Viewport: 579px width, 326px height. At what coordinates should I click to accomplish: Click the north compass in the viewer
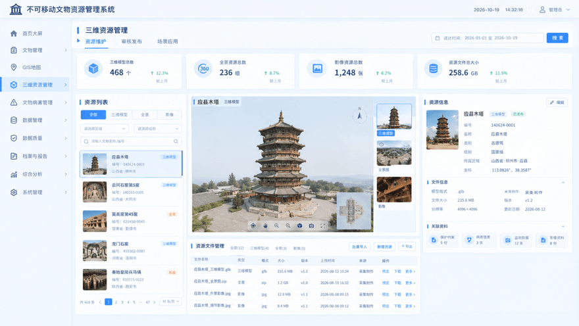pos(359,116)
